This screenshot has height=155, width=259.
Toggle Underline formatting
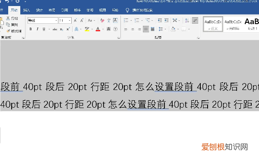pyautogui.click(x=44, y=29)
